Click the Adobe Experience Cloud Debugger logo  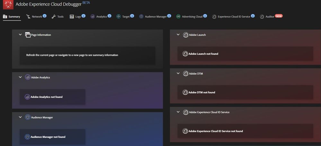[8, 4]
